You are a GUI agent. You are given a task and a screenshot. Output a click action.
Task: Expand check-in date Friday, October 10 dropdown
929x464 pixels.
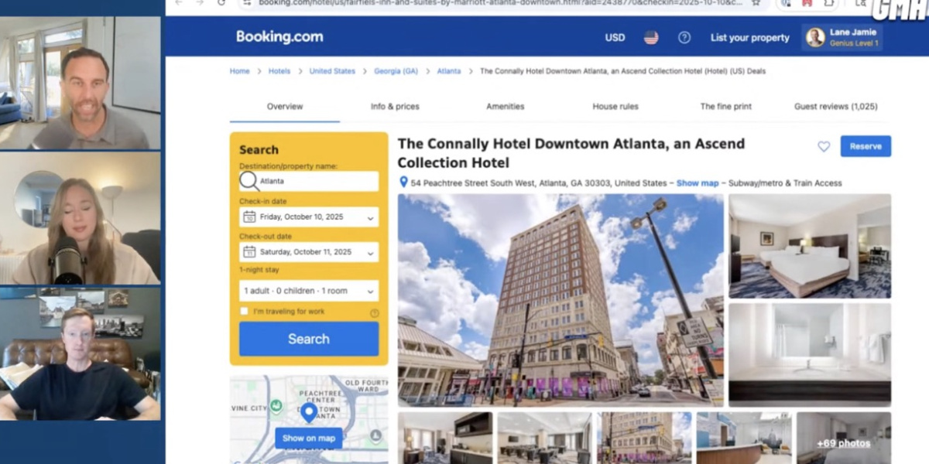coord(309,217)
